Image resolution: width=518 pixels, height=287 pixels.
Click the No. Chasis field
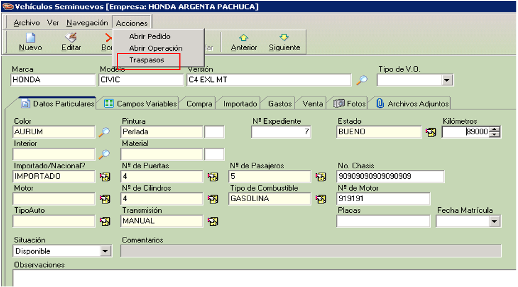(390, 177)
